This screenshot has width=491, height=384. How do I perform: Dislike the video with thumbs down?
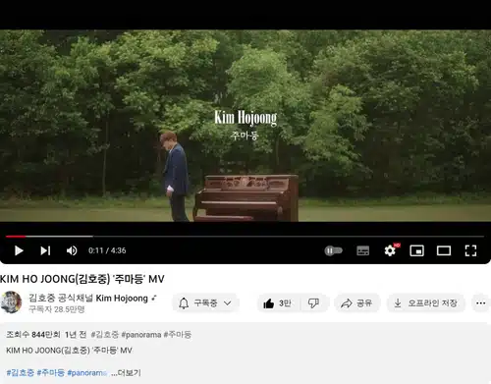tap(313, 303)
